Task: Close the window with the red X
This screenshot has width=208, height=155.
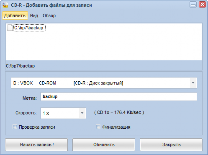Action: click(202, 5)
